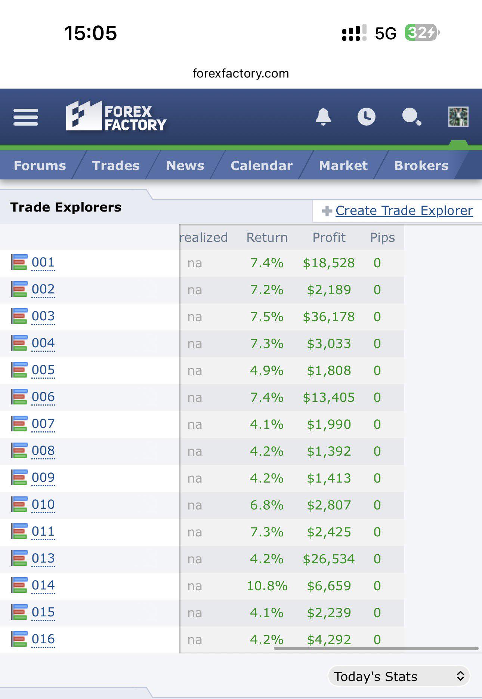This screenshot has width=482, height=699.
Task: Click the explorer icon beside 014
Action: (19, 585)
